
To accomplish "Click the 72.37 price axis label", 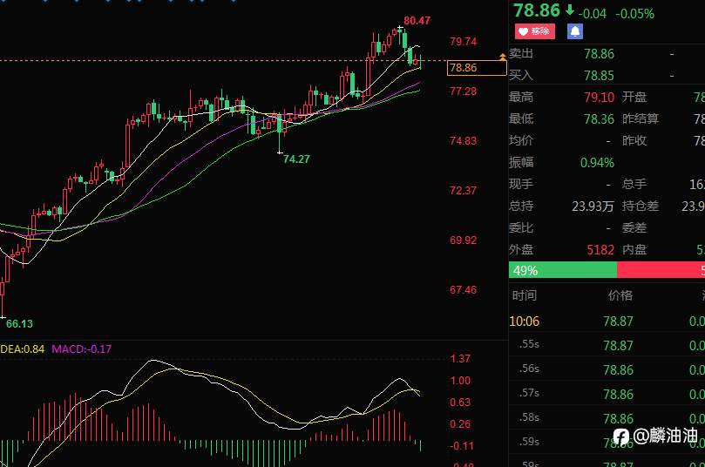I will point(463,191).
